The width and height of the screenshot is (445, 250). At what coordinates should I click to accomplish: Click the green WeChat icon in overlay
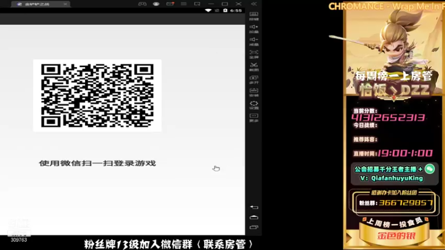(429, 169)
